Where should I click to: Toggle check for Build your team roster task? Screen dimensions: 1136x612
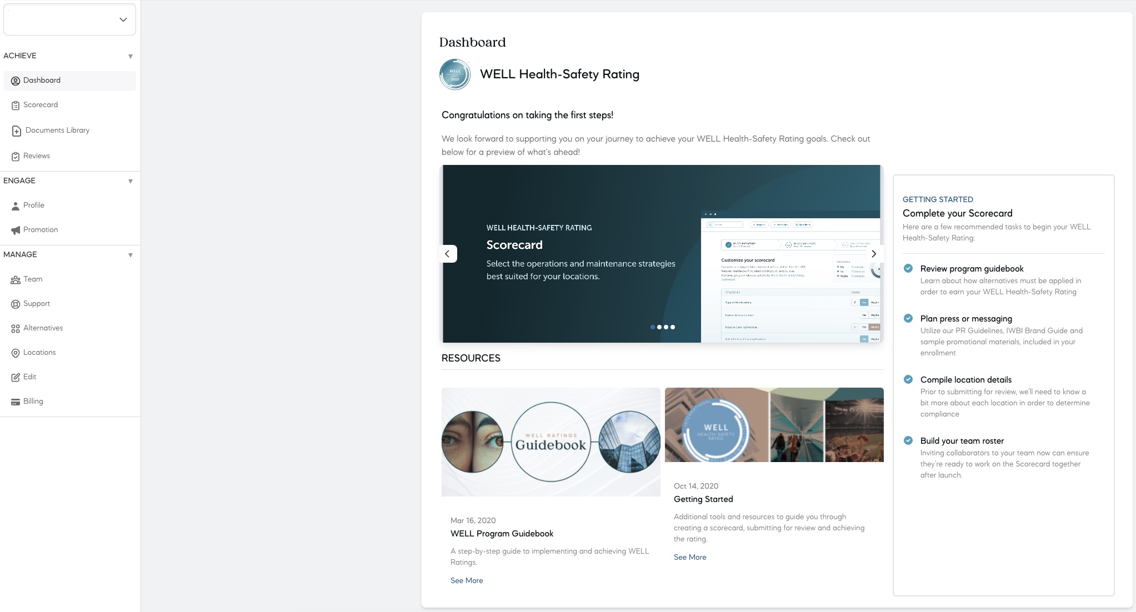click(908, 441)
